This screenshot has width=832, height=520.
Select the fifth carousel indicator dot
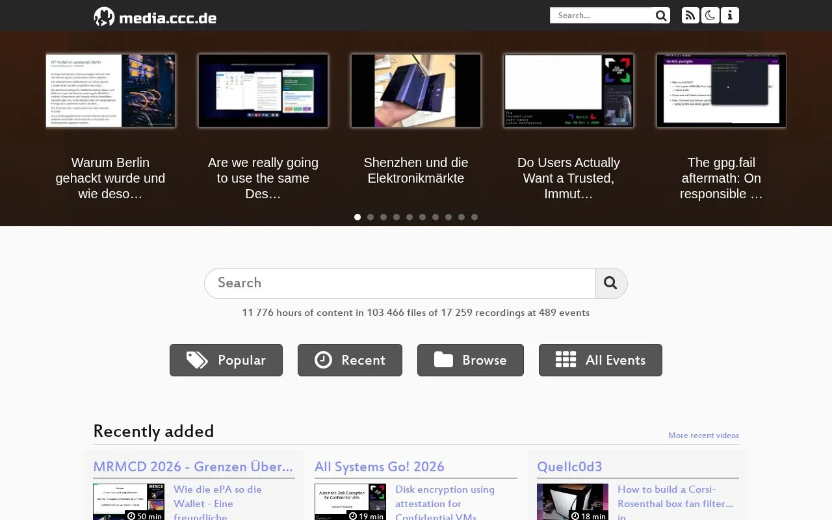tap(409, 217)
